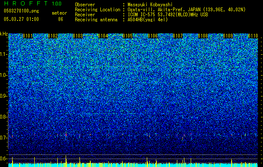
Task: Click the 0.8 frequency axis label
Action: (3, 117)
